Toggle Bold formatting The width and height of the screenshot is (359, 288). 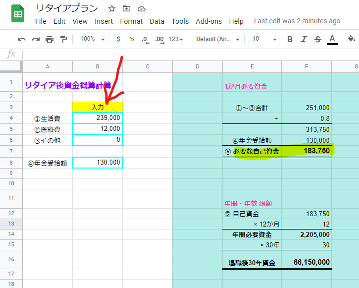pos(290,39)
